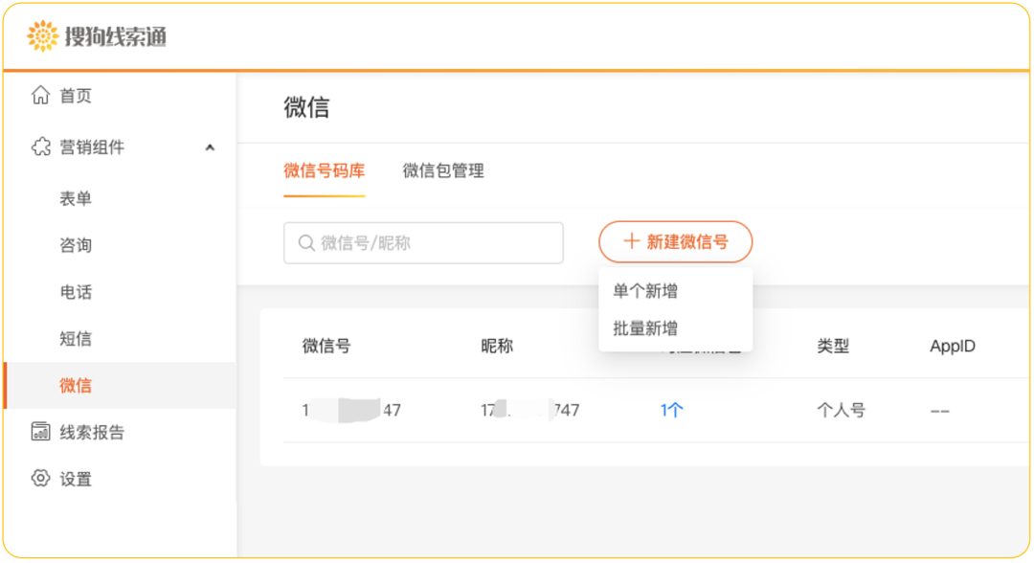Click the 微信号 column header
Screen dimensions: 1034x563
click(326, 346)
